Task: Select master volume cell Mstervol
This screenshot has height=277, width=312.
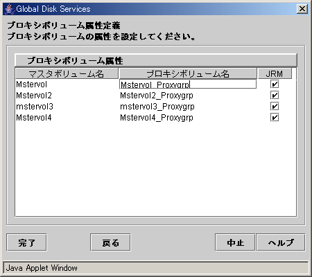Action: point(67,84)
